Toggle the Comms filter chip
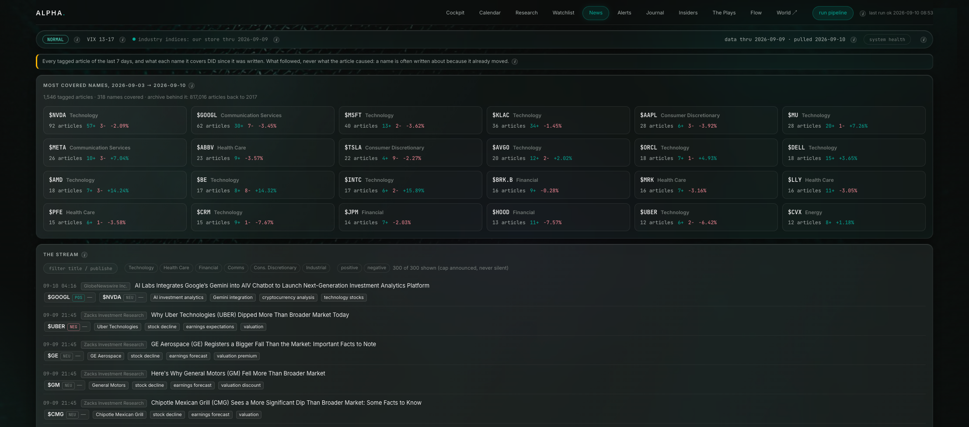The image size is (969, 427). (x=236, y=268)
